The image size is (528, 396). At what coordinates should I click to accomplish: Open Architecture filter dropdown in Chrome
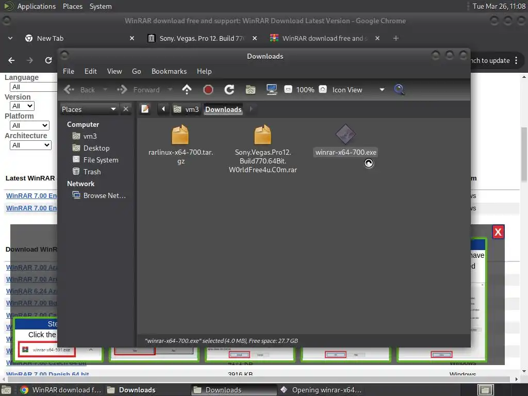point(30,145)
